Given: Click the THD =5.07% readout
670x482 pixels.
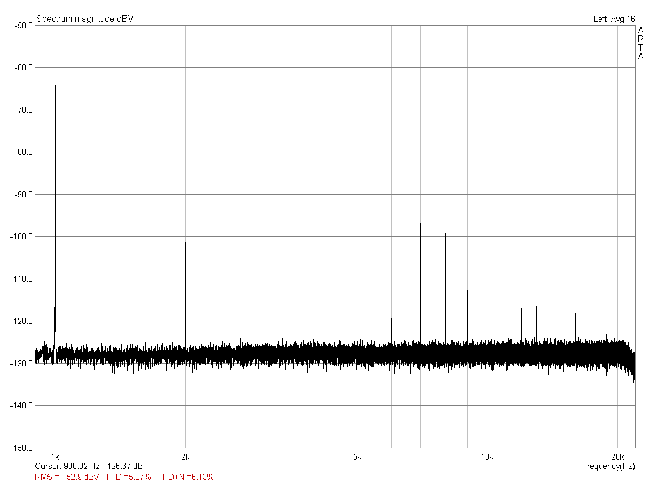Looking at the screenshot, I should coord(128,477).
